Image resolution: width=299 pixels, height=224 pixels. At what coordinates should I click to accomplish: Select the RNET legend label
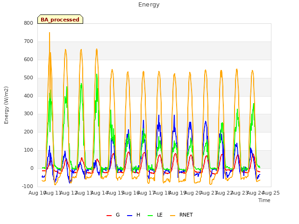coord(186,215)
